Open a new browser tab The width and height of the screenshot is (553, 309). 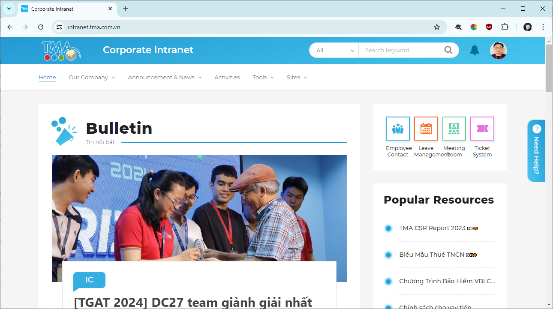click(x=126, y=9)
